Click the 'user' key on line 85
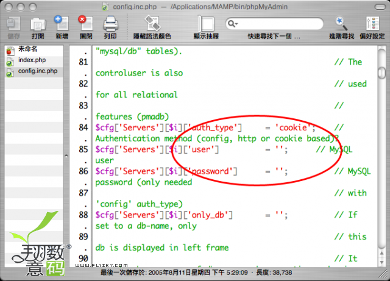The width and height of the screenshot is (390, 281). click(x=200, y=149)
